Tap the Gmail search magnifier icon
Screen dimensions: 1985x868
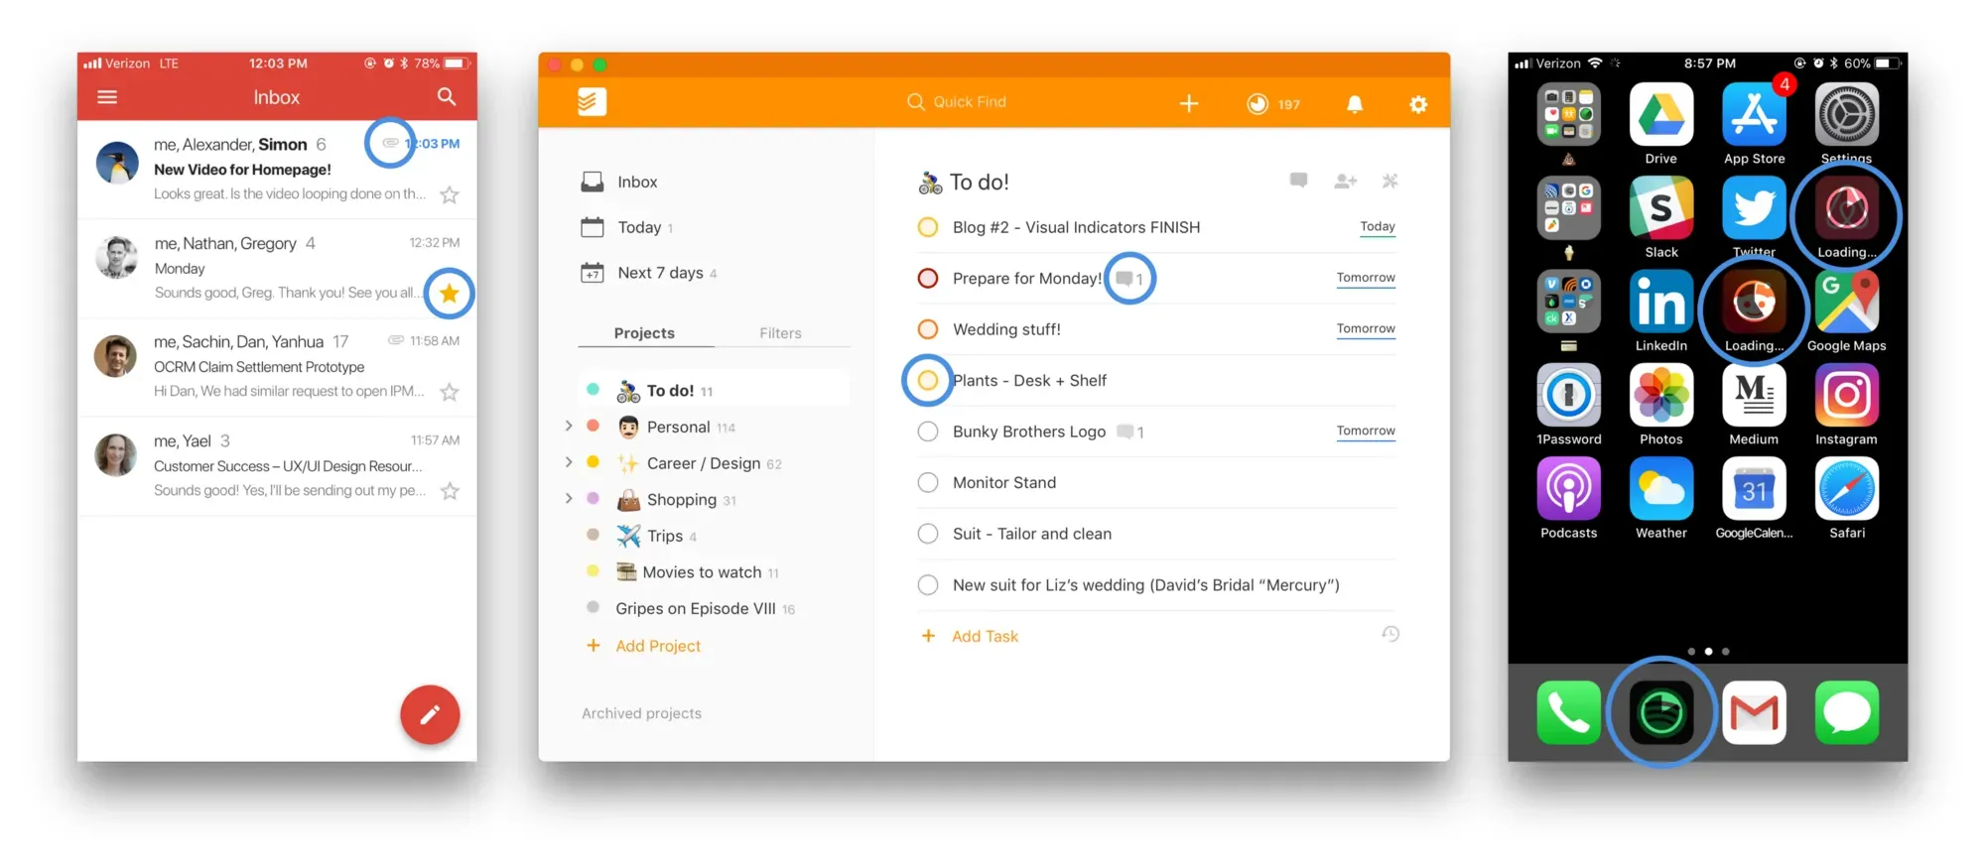pos(447,96)
